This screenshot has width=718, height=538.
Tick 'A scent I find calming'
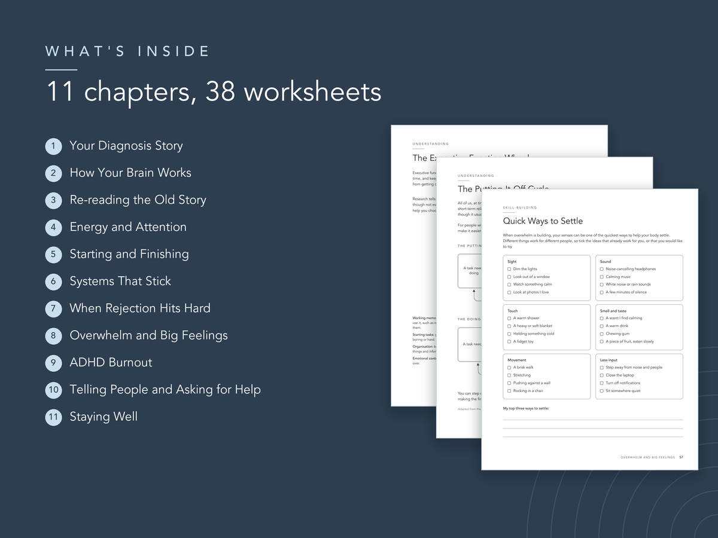pos(601,318)
